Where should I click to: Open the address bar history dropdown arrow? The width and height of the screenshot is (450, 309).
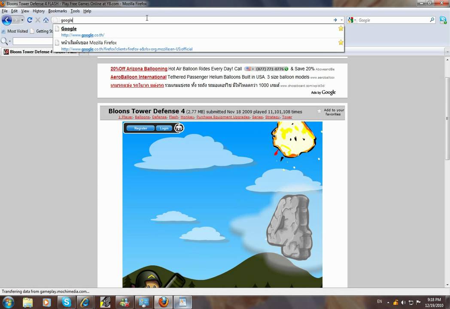341,20
